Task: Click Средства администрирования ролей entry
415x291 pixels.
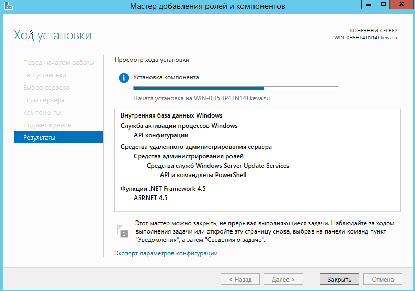Action: [189, 156]
